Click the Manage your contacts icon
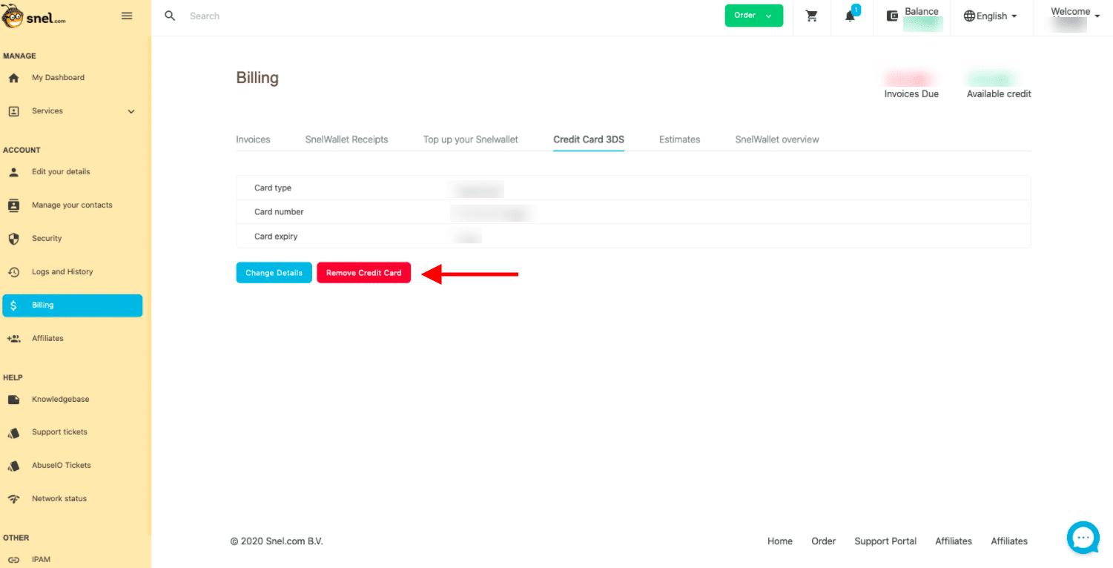 [13, 205]
